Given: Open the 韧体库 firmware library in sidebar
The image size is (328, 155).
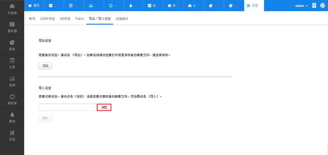Looking at the screenshot, I should [x=12, y=99].
